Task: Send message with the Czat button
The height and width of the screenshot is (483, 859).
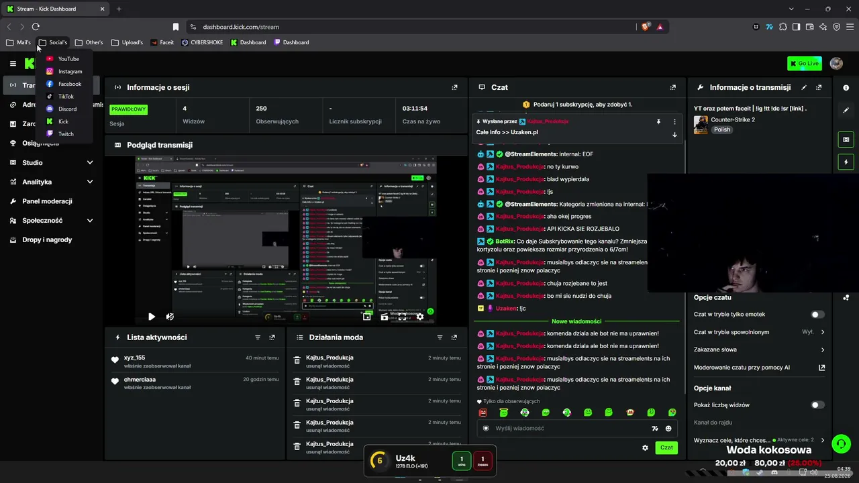Action: (x=666, y=447)
